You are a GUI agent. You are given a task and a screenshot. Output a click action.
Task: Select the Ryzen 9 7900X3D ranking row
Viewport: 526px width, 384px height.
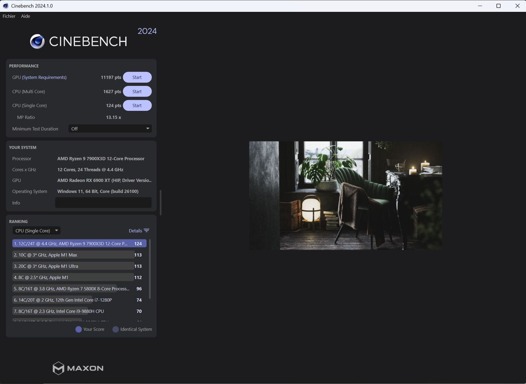pos(79,244)
